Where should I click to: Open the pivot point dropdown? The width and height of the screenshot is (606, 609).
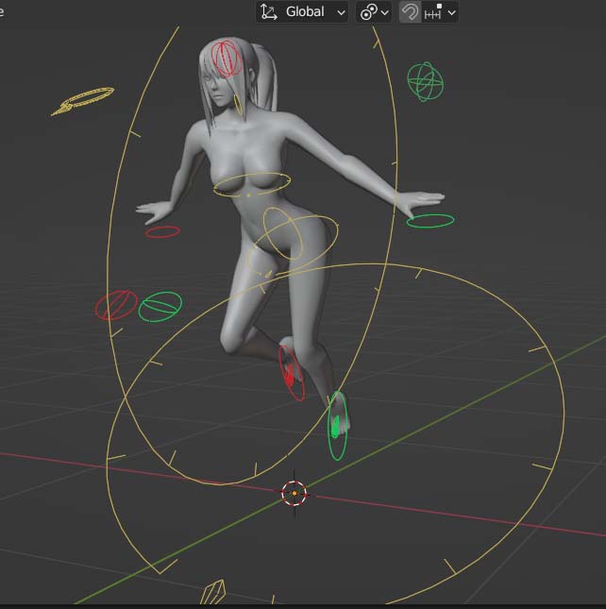374,12
